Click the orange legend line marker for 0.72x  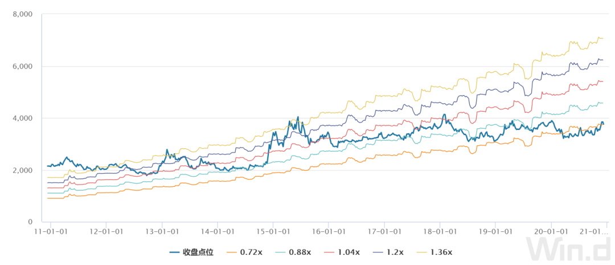[231, 252]
